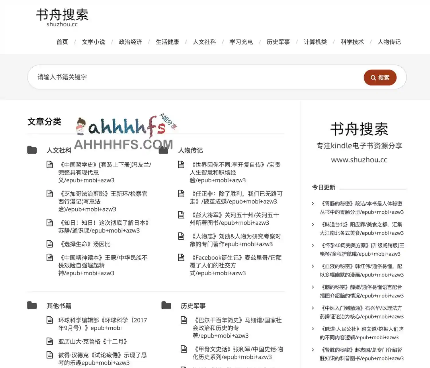Viewport: 430px width, 368px height.
Task: Click the document icon beside 《世界因你不同》
Action: [181, 165]
